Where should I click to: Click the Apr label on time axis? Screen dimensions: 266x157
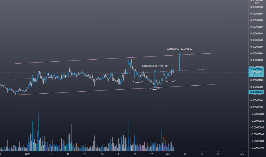[x=242, y=154]
